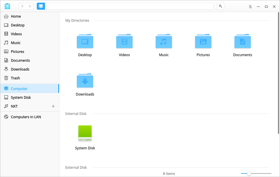Viewport: 280px width, 177px height.
Task: Click the vertical scrollbar
Action: [279, 73]
